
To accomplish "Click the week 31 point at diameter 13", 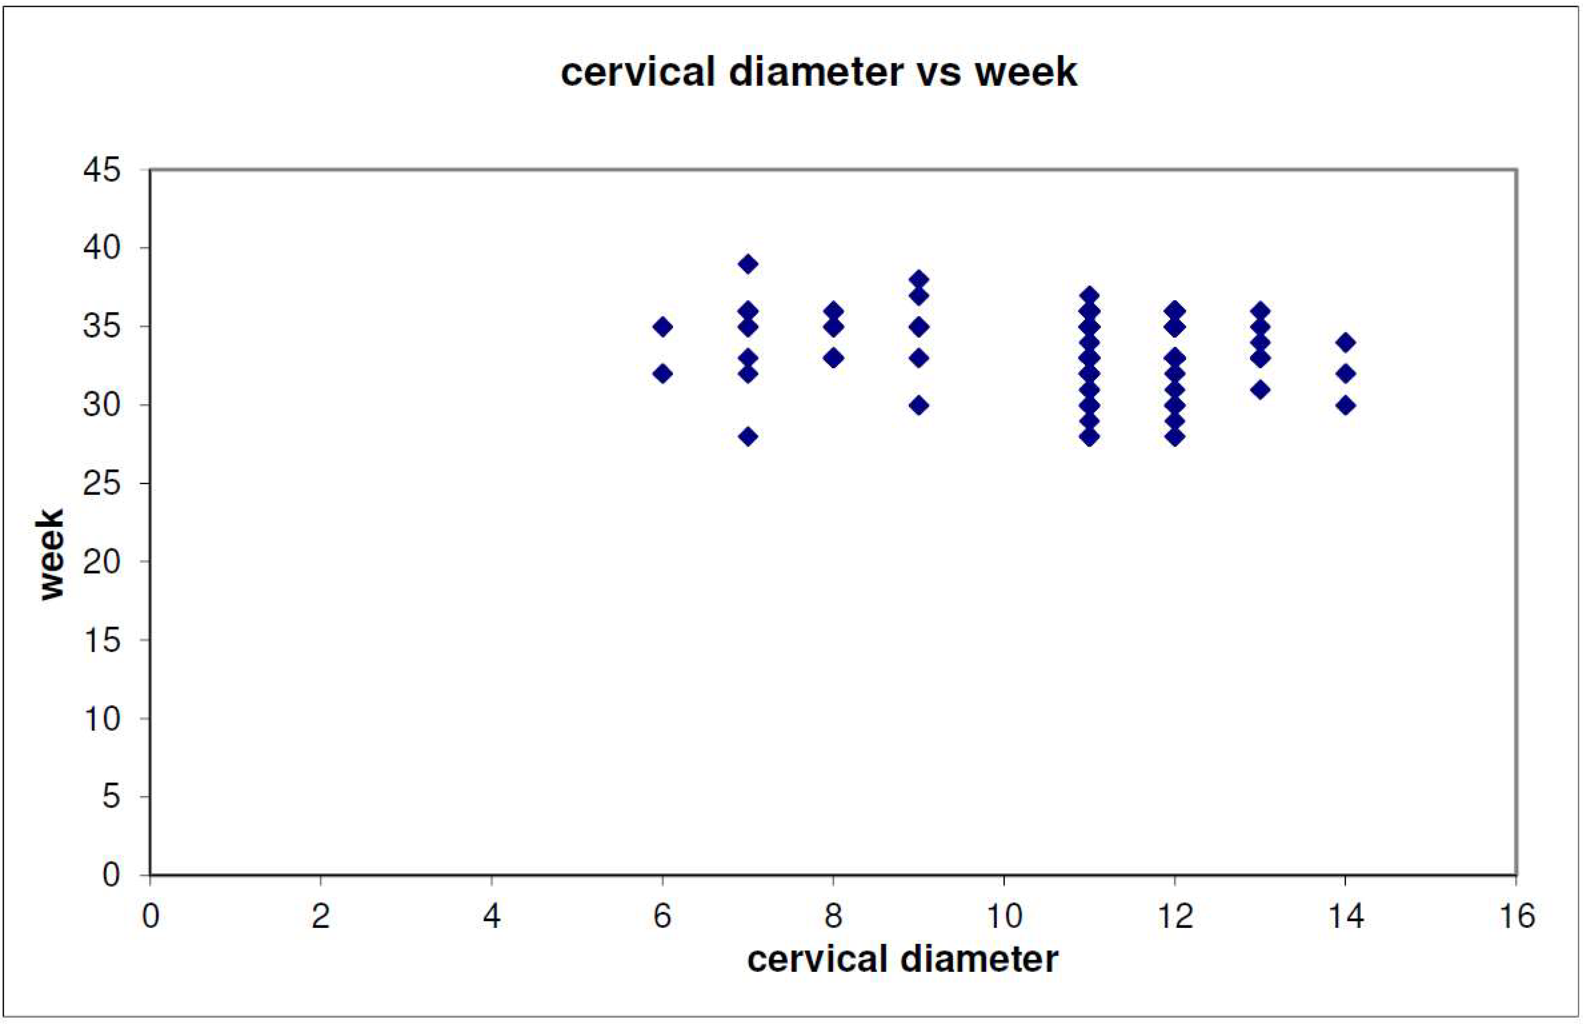I will (1260, 390).
